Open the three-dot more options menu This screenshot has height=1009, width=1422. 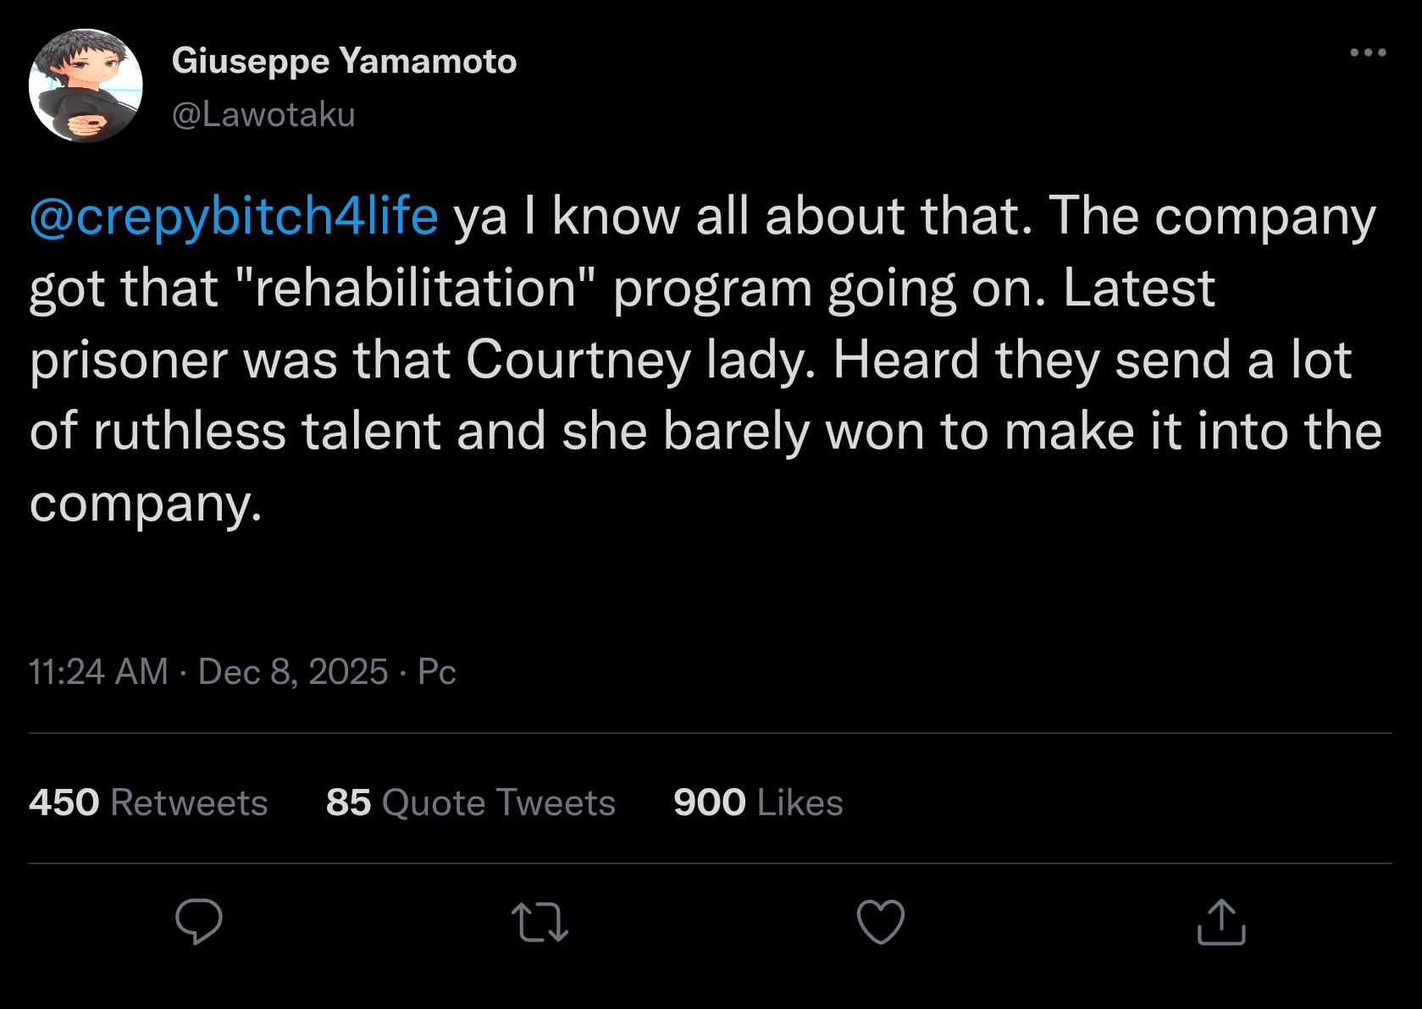click(x=1368, y=52)
